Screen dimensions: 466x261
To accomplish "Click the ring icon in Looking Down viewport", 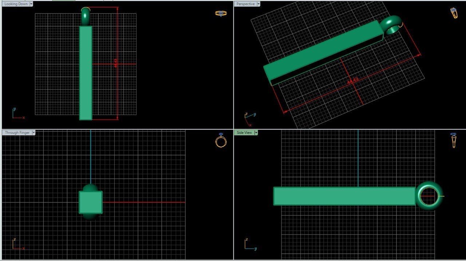I will [221, 13].
